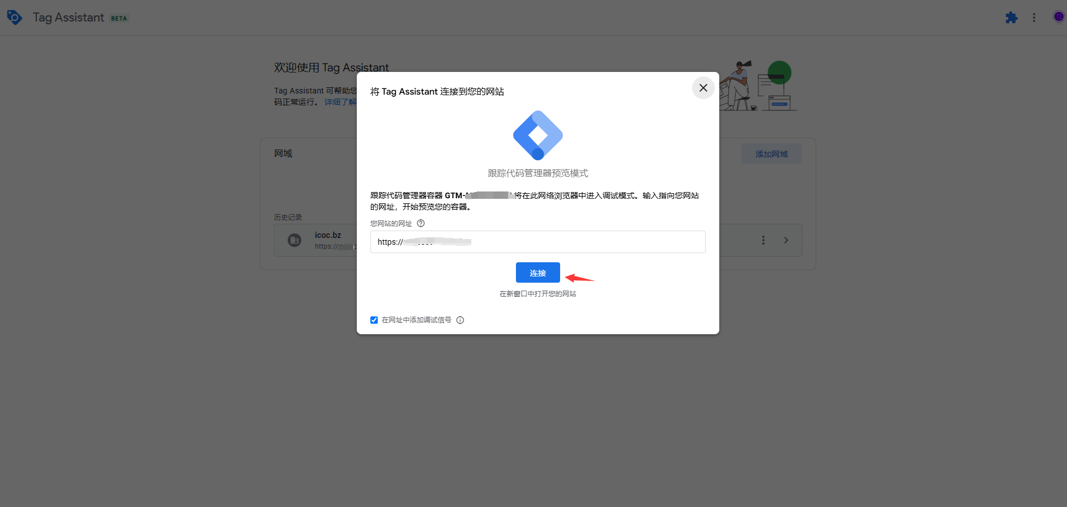Image resolution: width=1067 pixels, height=507 pixels.
Task: Click the 跟踪代码管理器预览模式 caption
Action: click(538, 173)
